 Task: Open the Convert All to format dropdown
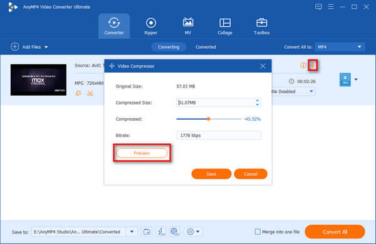[340, 47]
